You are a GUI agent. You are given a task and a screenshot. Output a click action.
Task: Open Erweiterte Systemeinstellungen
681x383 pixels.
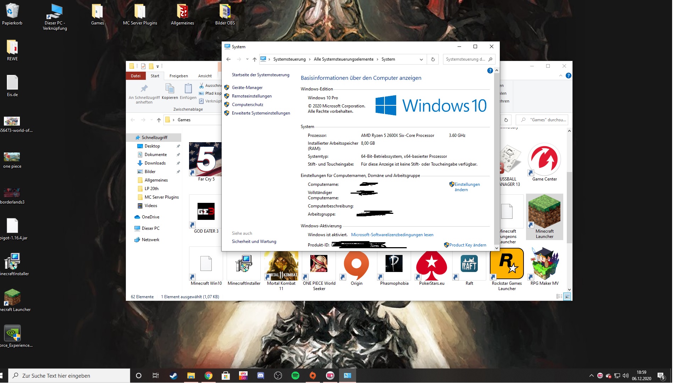pos(261,113)
